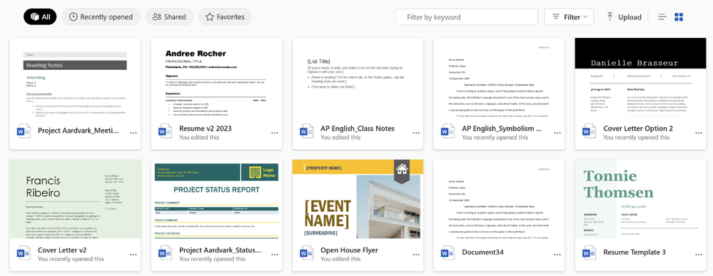Open thumbnail above Document34 title
The width and height of the screenshot is (713, 276).
pos(500,199)
